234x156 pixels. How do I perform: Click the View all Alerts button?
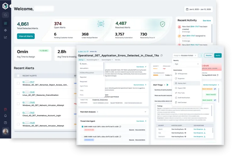(x=26, y=36)
